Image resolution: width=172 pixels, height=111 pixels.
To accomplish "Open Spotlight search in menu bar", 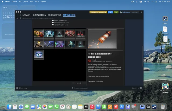I will pyautogui.click(x=152, y=2).
